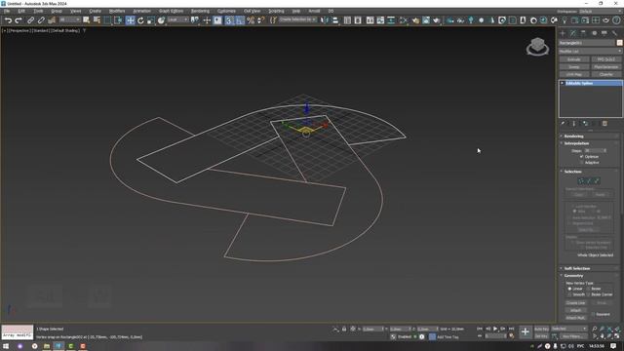This screenshot has width=624, height=351.
Task: Select the Smooth vertex type radio
Action: pos(569,294)
